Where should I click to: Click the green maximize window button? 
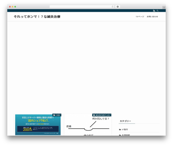15,7
